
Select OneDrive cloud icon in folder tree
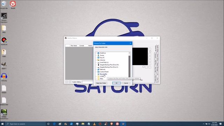point(98,53)
